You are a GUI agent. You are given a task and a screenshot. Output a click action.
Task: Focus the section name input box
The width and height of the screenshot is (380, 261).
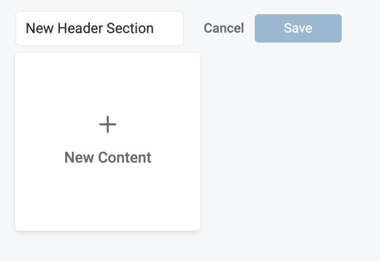coord(99,28)
